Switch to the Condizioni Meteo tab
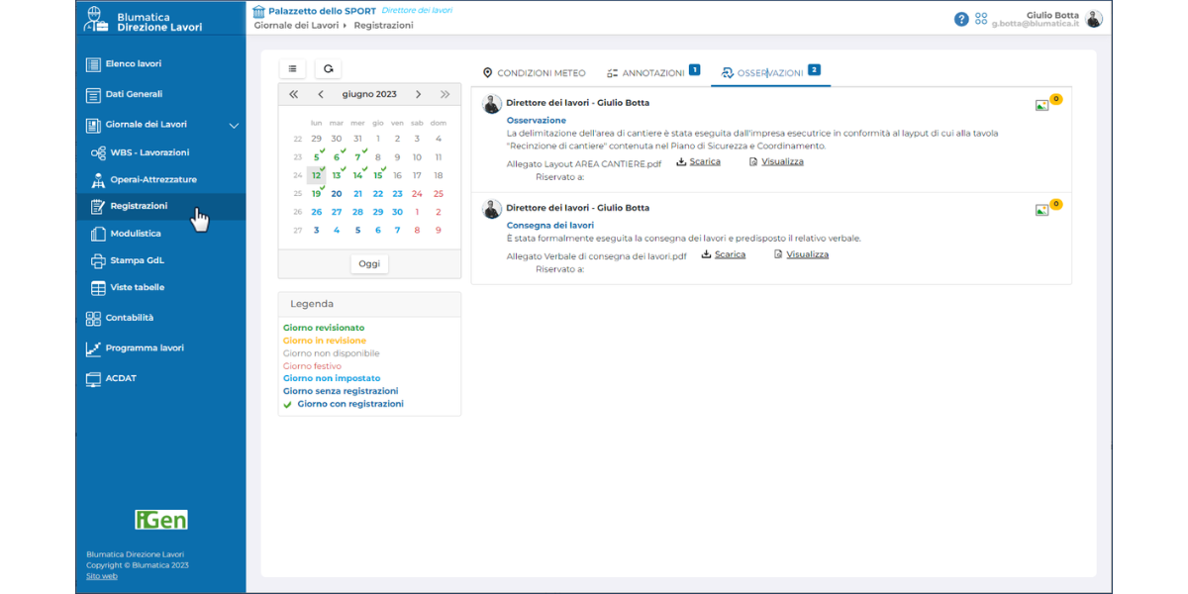This screenshot has height=594, width=1188. click(x=534, y=73)
